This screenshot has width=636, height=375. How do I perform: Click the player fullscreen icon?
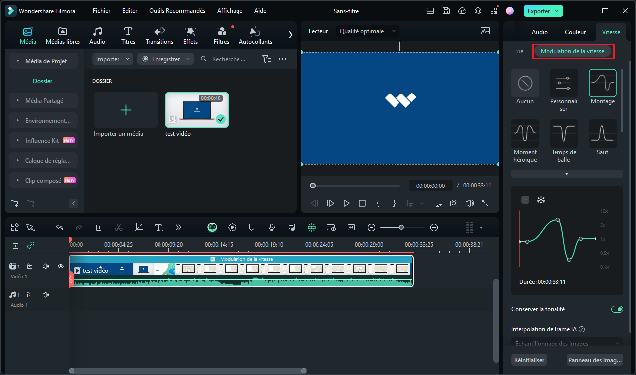tap(485, 203)
